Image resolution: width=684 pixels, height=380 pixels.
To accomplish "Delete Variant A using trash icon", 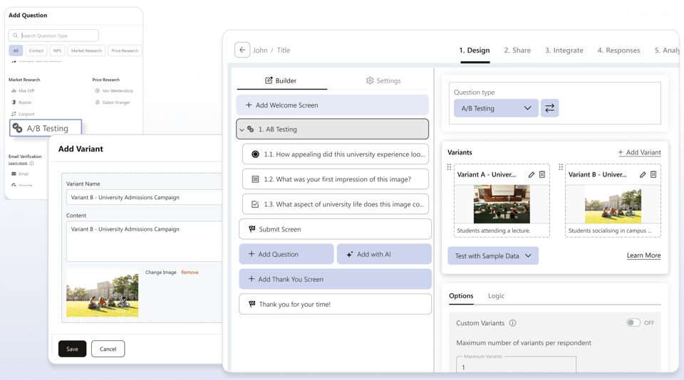I will [542, 174].
